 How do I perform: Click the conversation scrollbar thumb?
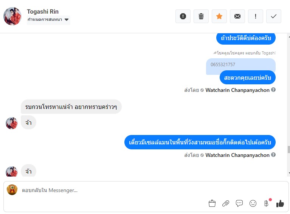click(x=287, y=150)
